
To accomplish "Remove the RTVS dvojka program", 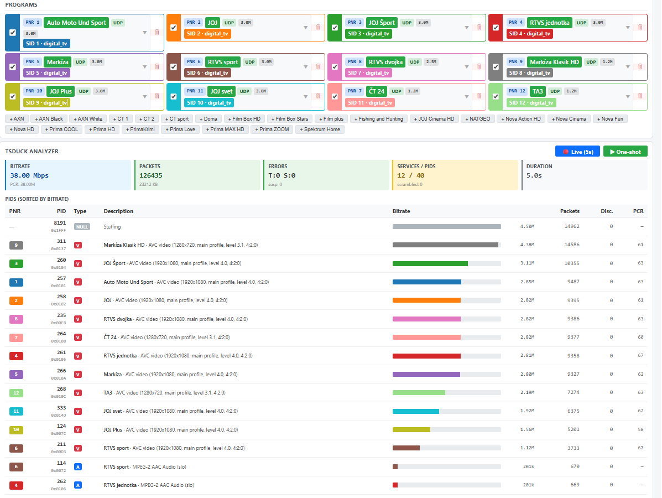I will pos(479,67).
